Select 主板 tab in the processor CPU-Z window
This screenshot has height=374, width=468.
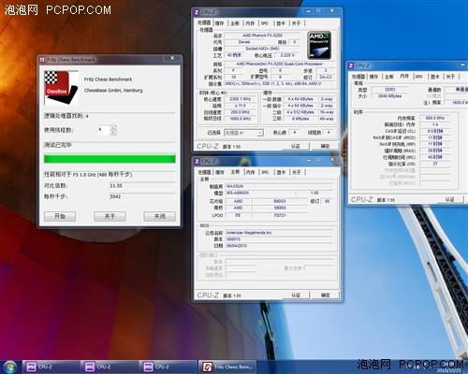pyautogui.click(x=235, y=23)
